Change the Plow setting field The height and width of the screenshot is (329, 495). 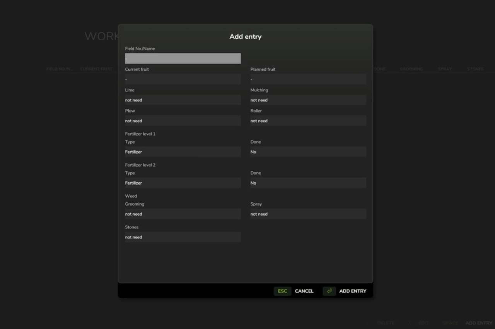coord(183,121)
